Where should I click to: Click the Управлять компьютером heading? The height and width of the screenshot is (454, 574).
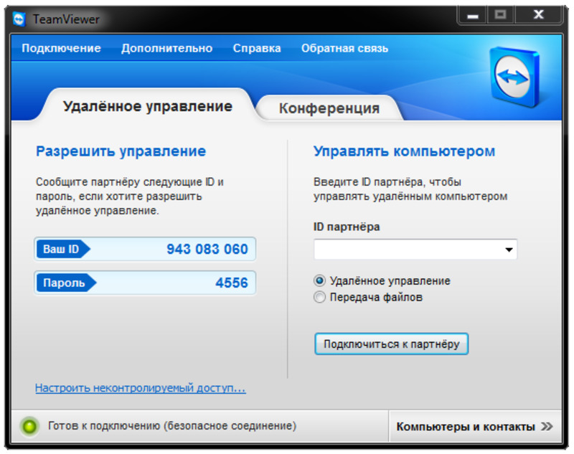(x=404, y=151)
